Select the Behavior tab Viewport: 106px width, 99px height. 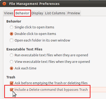[x=23, y=13]
